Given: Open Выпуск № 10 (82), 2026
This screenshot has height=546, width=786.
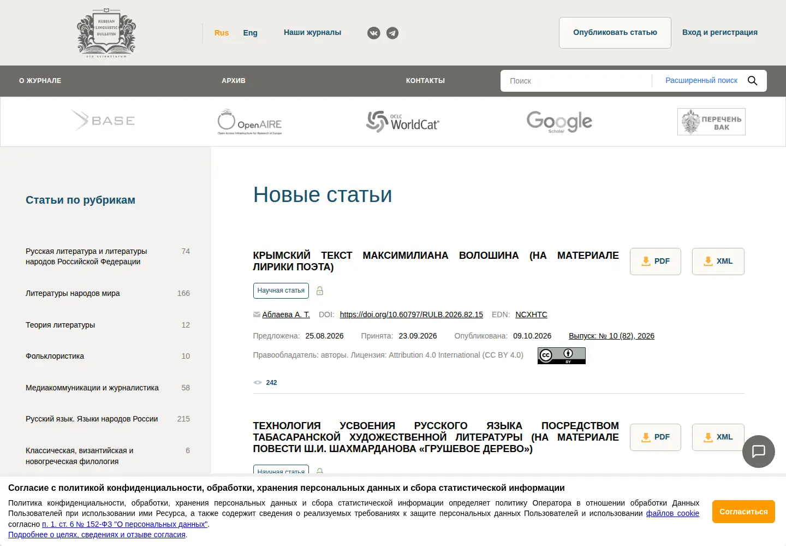Looking at the screenshot, I should pyautogui.click(x=611, y=336).
